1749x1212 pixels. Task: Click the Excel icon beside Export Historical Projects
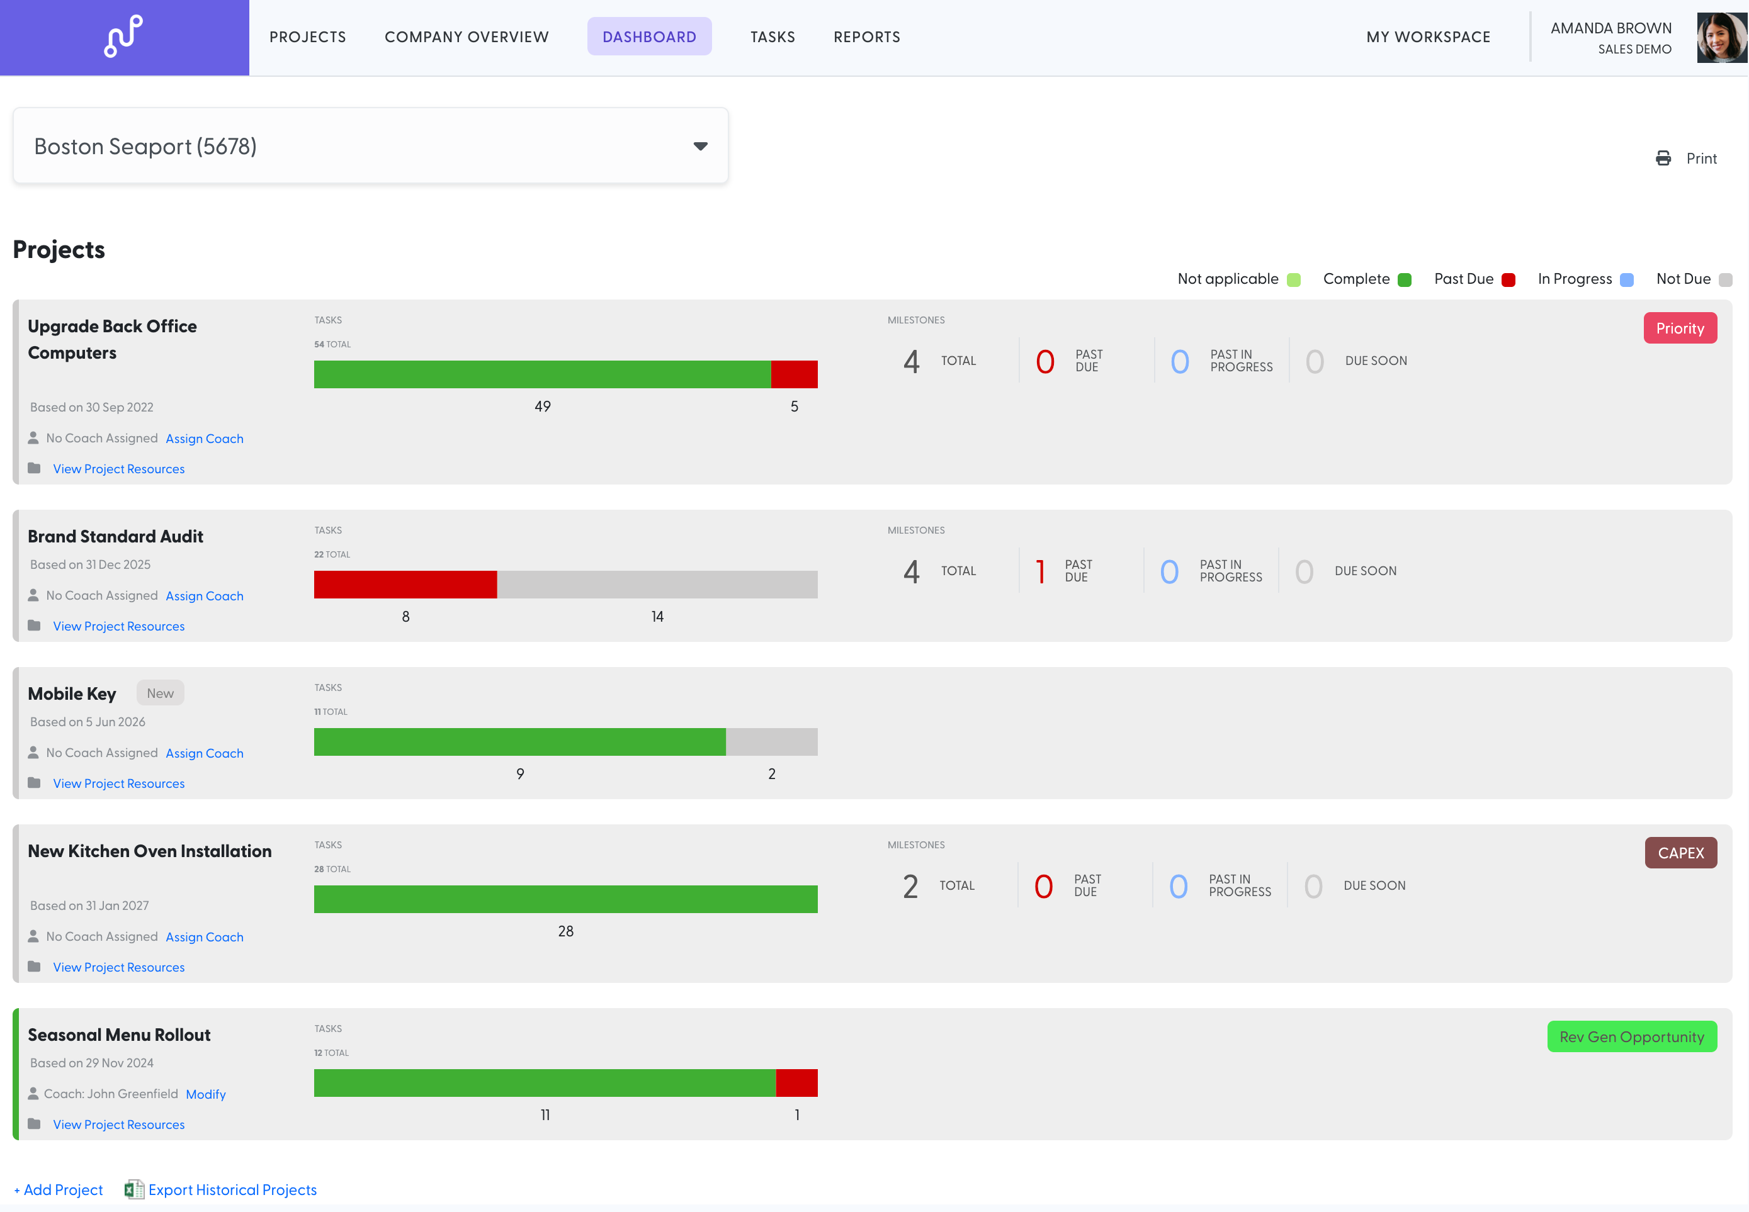(x=135, y=1189)
